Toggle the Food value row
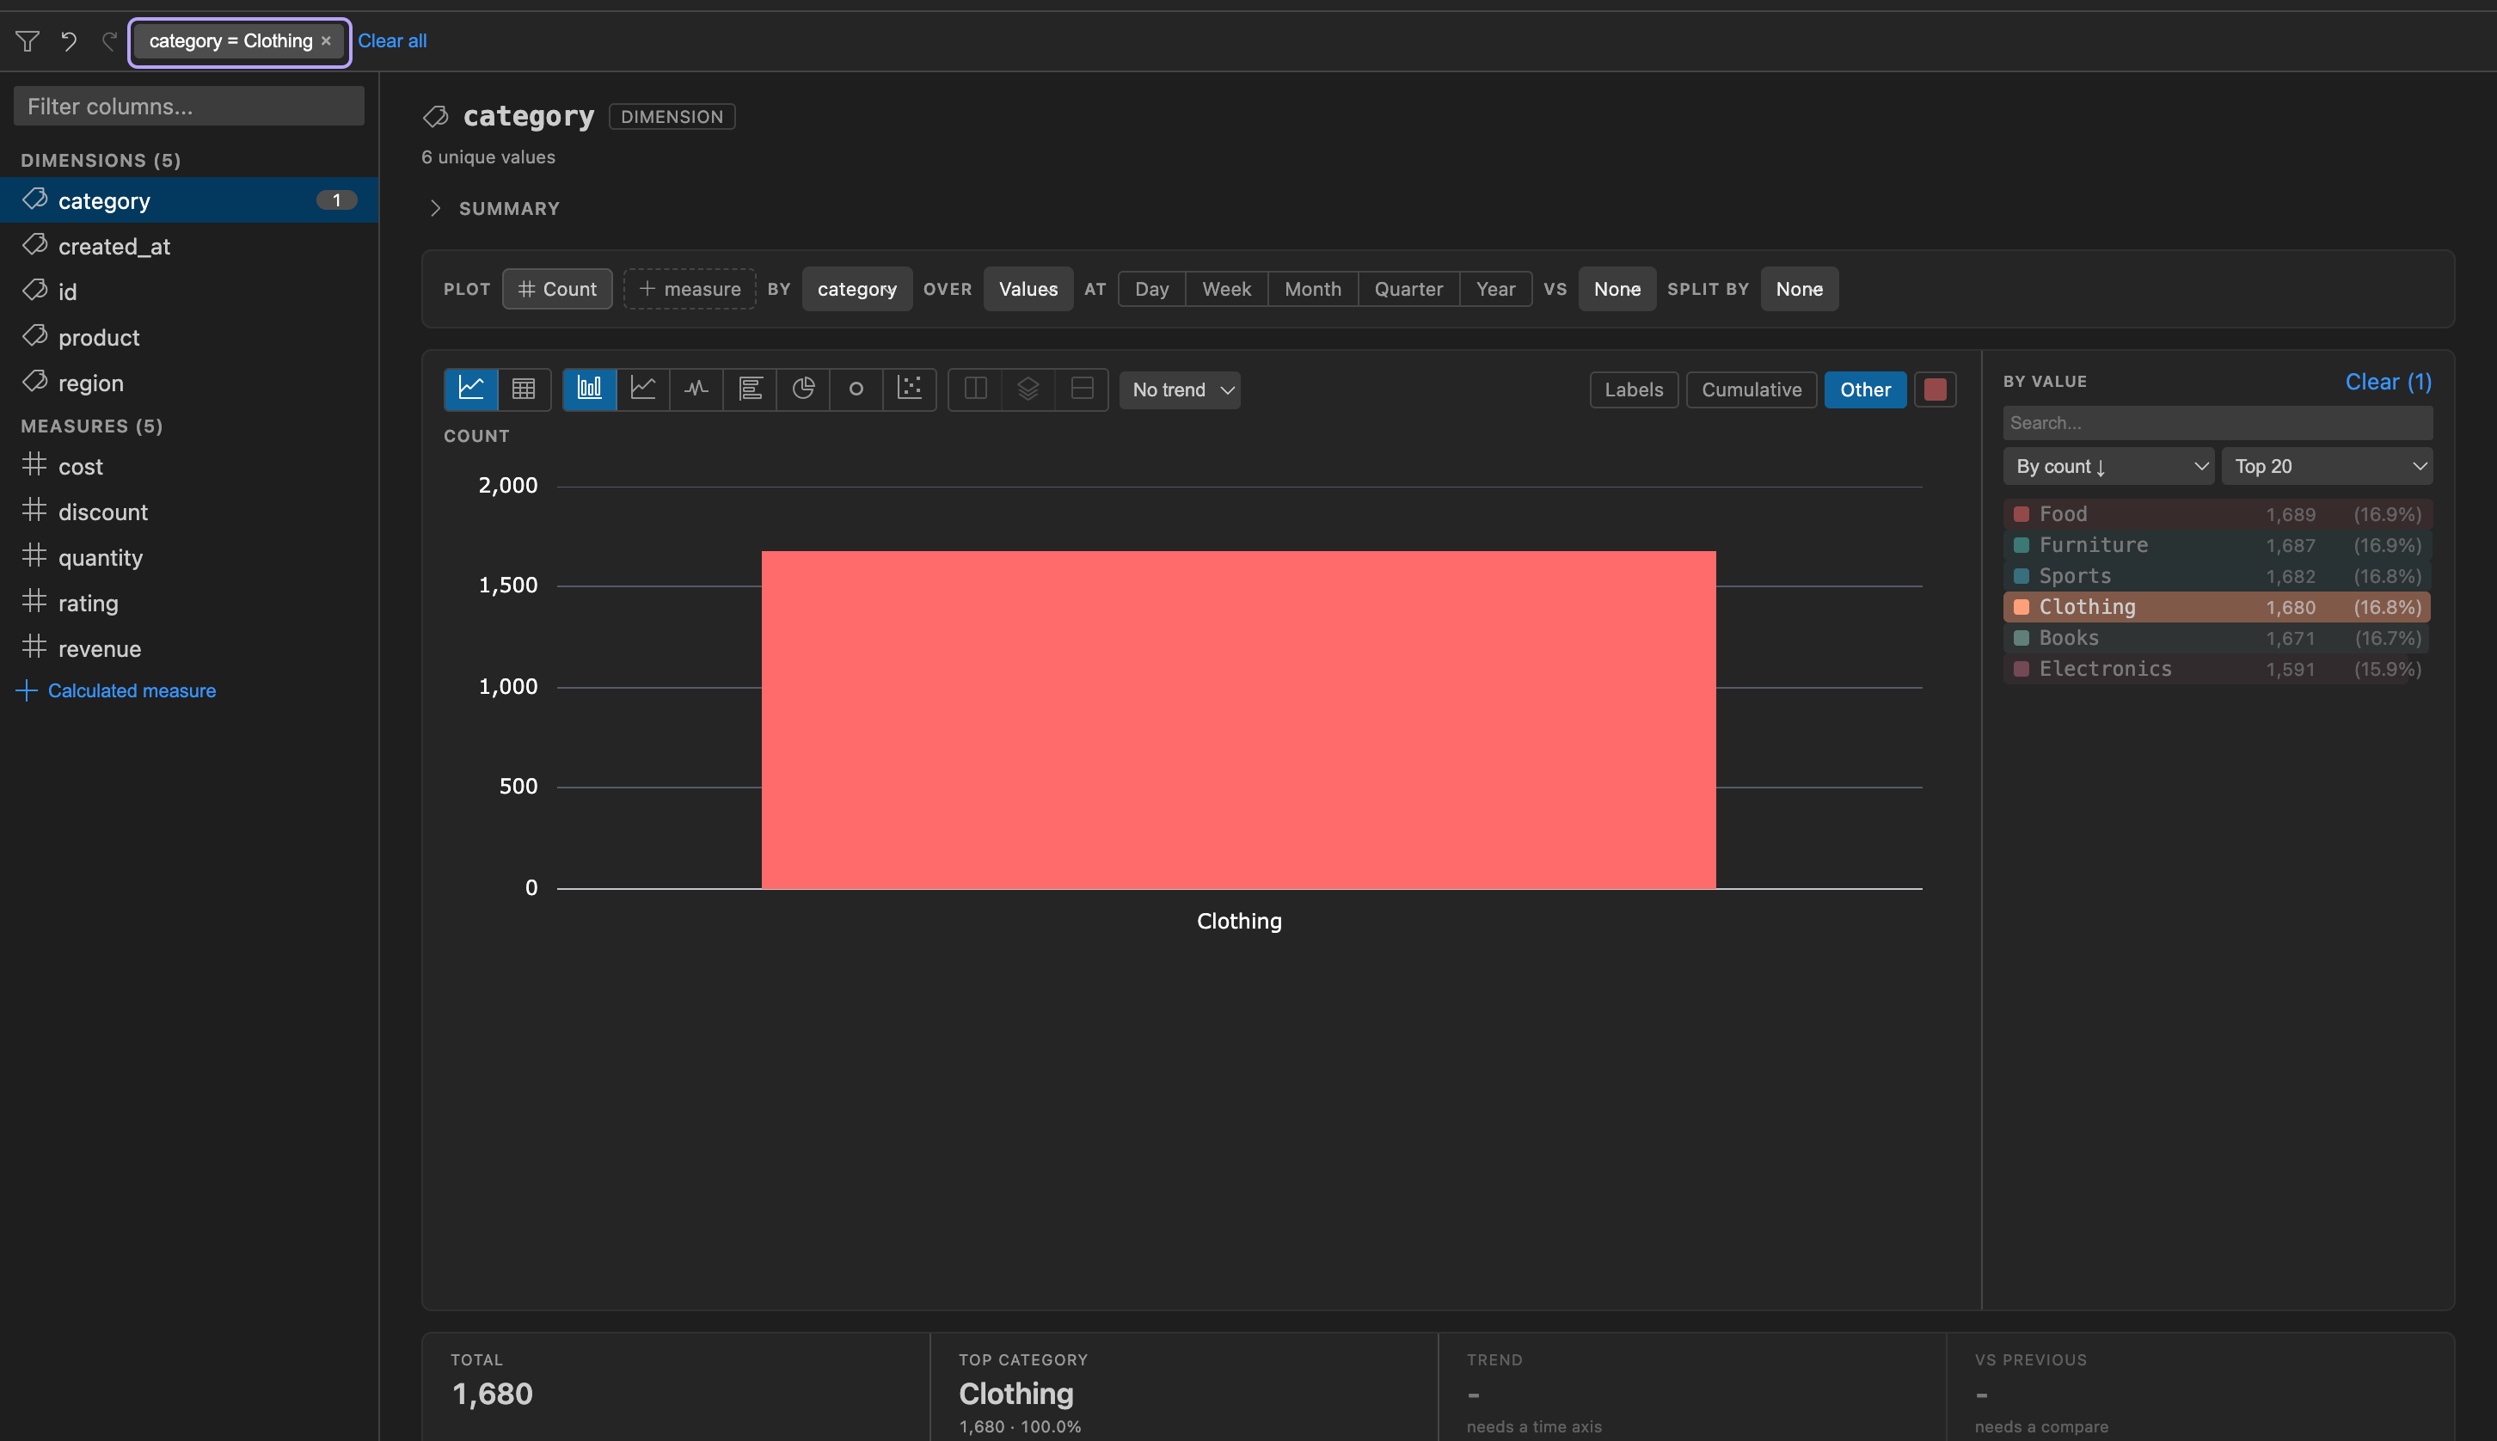 (x=2217, y=515)
